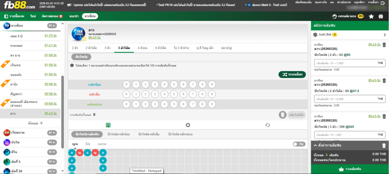Select units digit 3 in หลักหน่วย row

pos(155,104)
